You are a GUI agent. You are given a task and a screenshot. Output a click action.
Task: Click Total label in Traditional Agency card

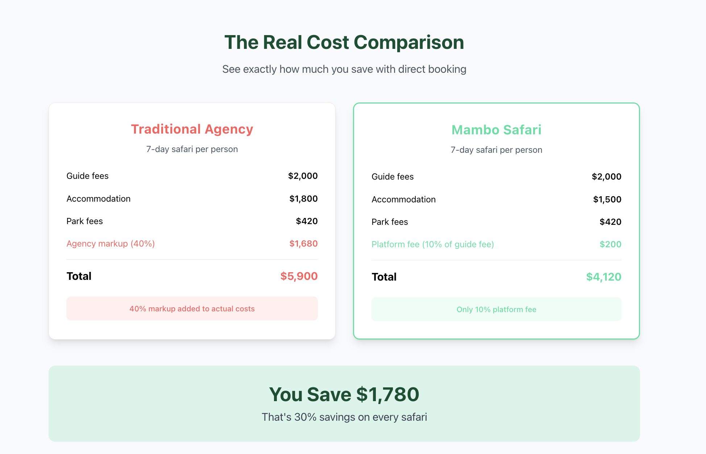coord(79,276)
